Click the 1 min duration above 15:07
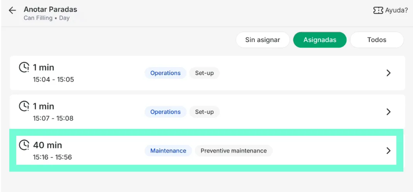This screenshot has width=413, height=192. point(43,106)
